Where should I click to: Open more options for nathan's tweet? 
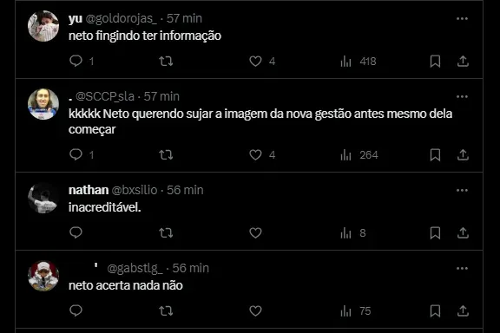(462, 190)
